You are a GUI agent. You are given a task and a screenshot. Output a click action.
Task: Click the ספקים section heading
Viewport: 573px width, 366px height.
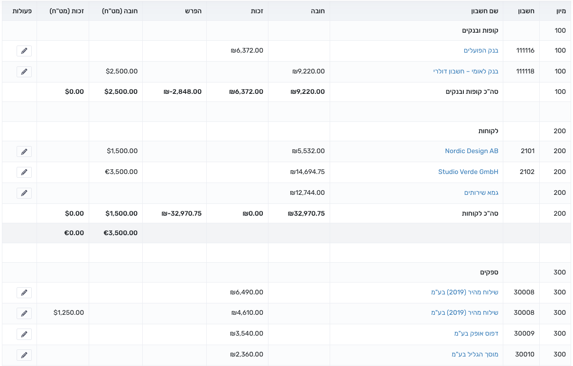[x=489, y=273]
